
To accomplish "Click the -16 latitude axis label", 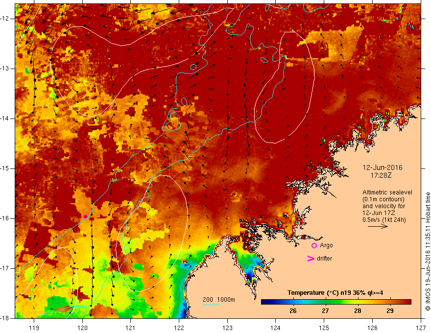I will 5,218.
